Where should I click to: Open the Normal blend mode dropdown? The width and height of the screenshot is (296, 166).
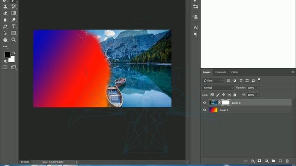218,88
